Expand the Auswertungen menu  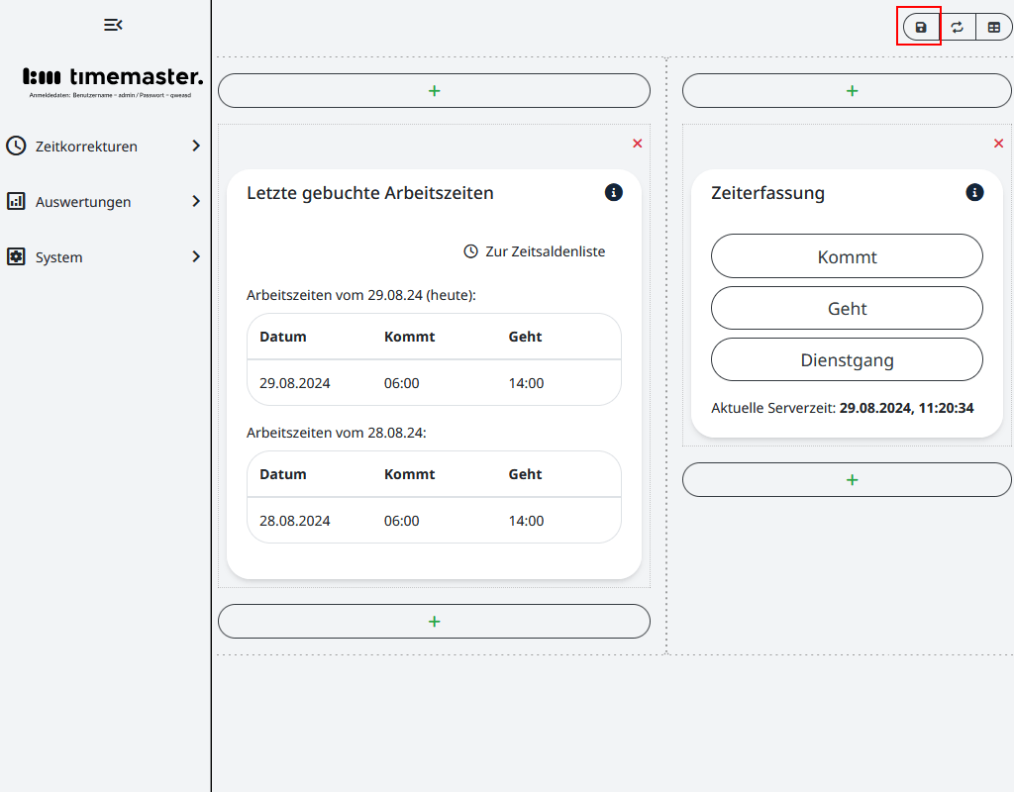tap(196, 201)
